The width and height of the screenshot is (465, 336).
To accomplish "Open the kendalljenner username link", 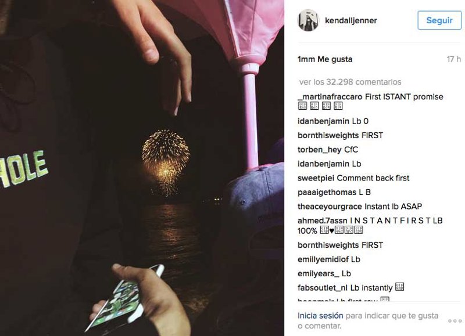I will coord(351,20).
